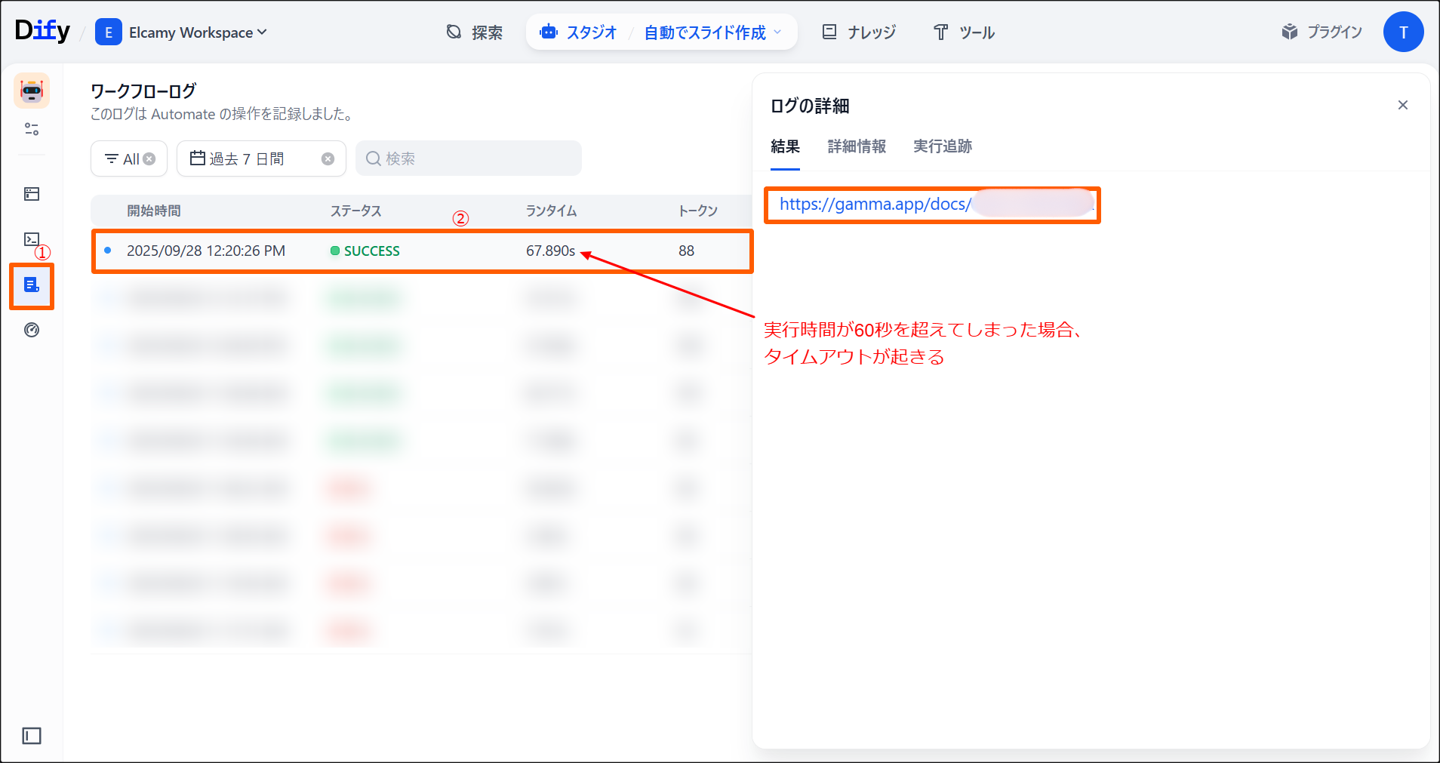Collapse the sidebar with bottom panel icon
1440x763 pixels.
pos(32,736)
